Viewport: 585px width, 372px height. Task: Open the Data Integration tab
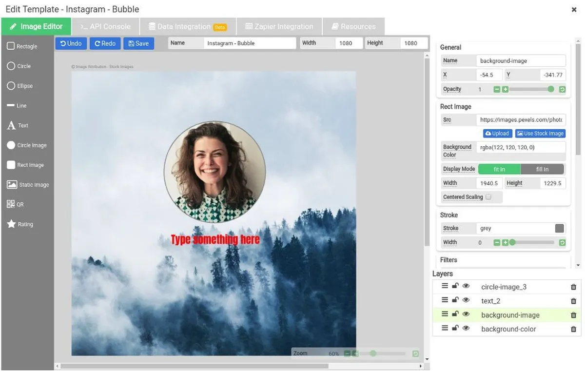(x=188, y=26)
